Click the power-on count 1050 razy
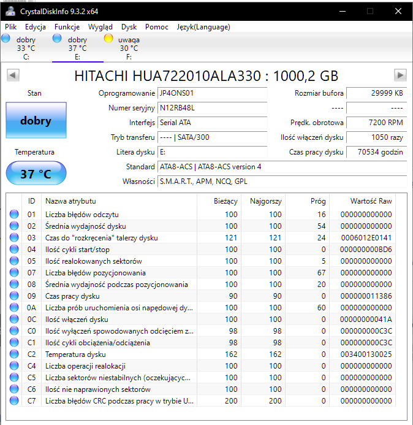Image resolution: width=413 pixels, height=425 pixels. [377, 137]
